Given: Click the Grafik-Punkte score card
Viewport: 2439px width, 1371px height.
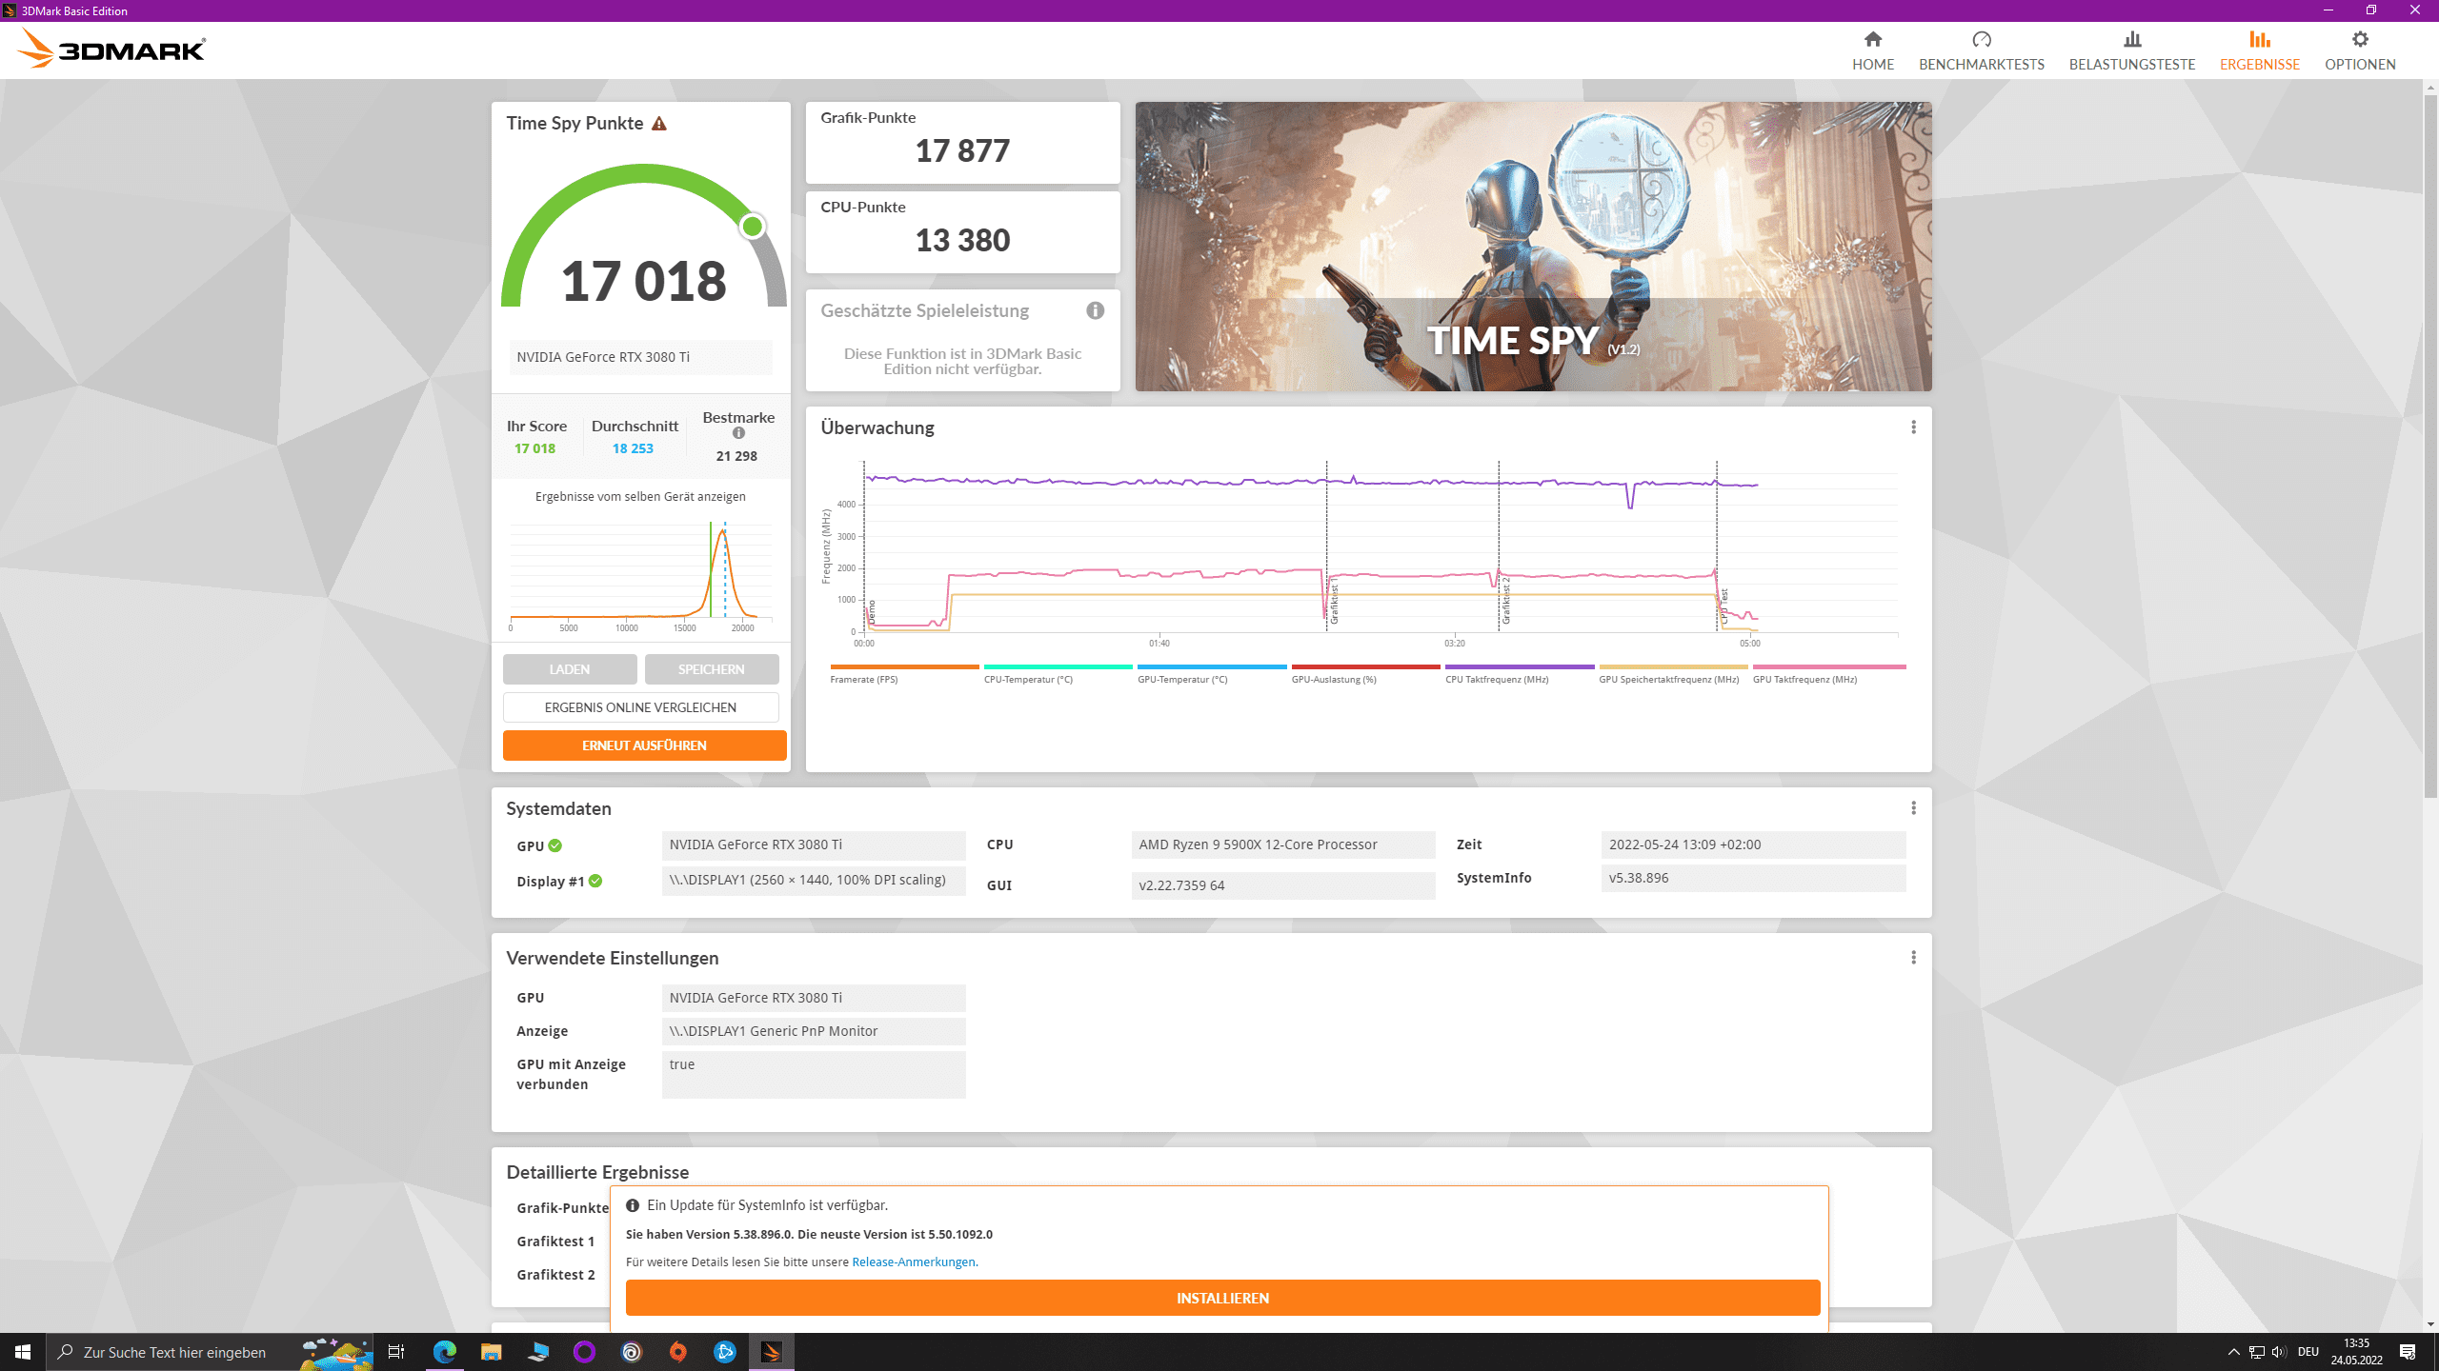Looking at the screenshot, I should click(962, 143).
